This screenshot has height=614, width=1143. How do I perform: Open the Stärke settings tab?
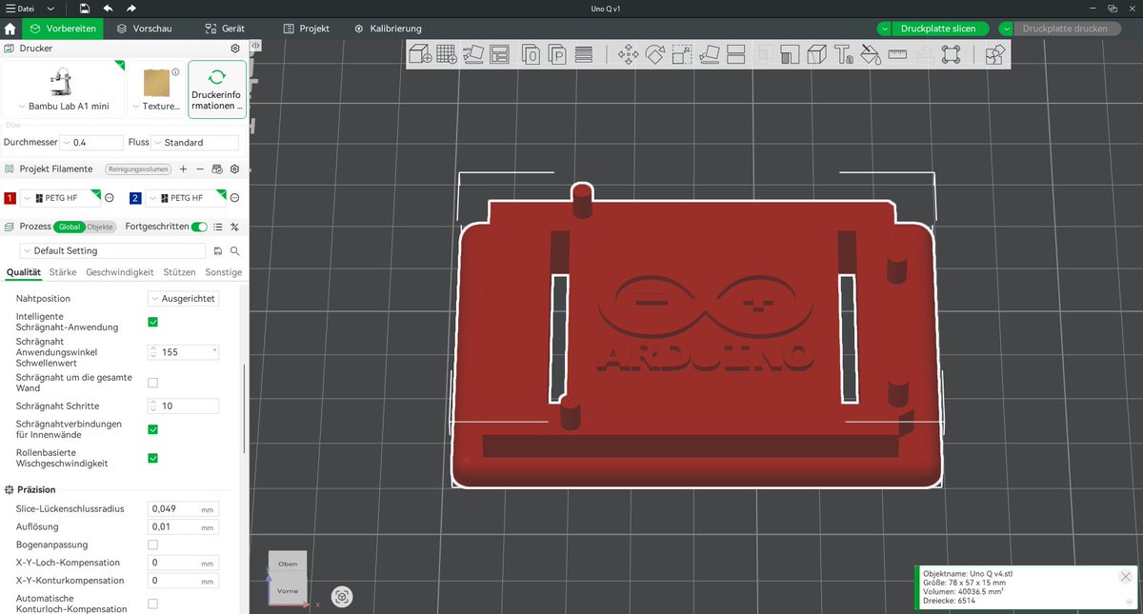[63, 272]
